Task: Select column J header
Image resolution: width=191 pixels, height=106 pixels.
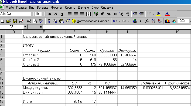Action: coord(151,32)
